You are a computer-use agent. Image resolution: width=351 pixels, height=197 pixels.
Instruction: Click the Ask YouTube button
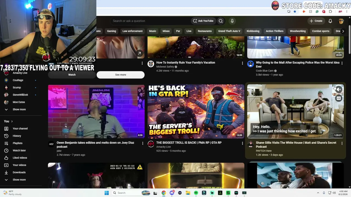coord(203,21)
